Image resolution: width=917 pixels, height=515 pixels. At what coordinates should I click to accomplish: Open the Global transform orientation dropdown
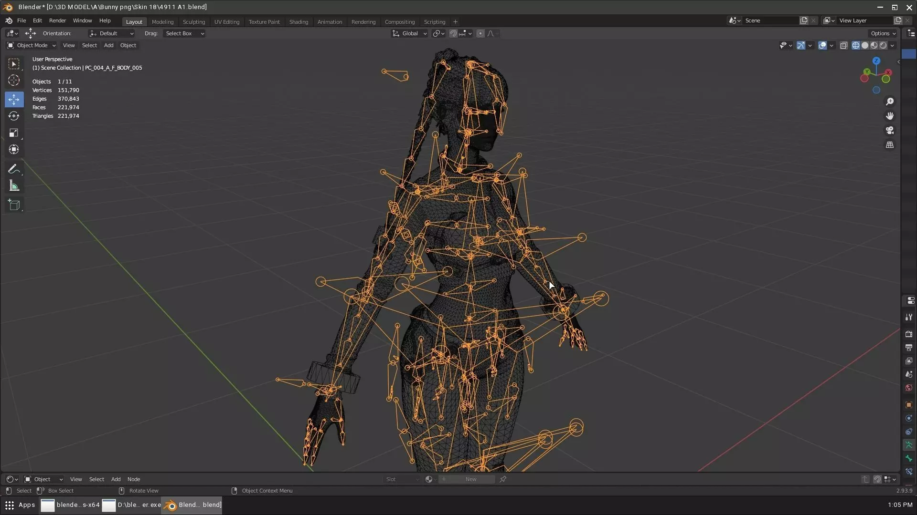point(410,33)
